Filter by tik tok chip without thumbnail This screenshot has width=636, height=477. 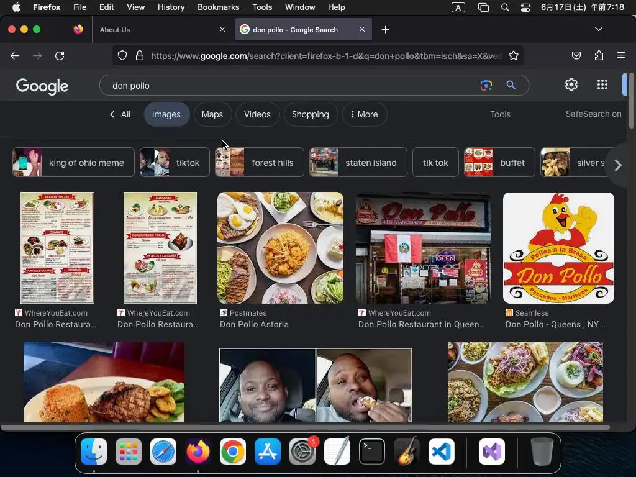point(435,162)
